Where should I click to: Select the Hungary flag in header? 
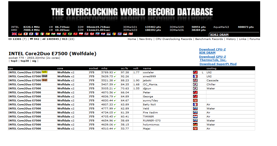[53, 34]
